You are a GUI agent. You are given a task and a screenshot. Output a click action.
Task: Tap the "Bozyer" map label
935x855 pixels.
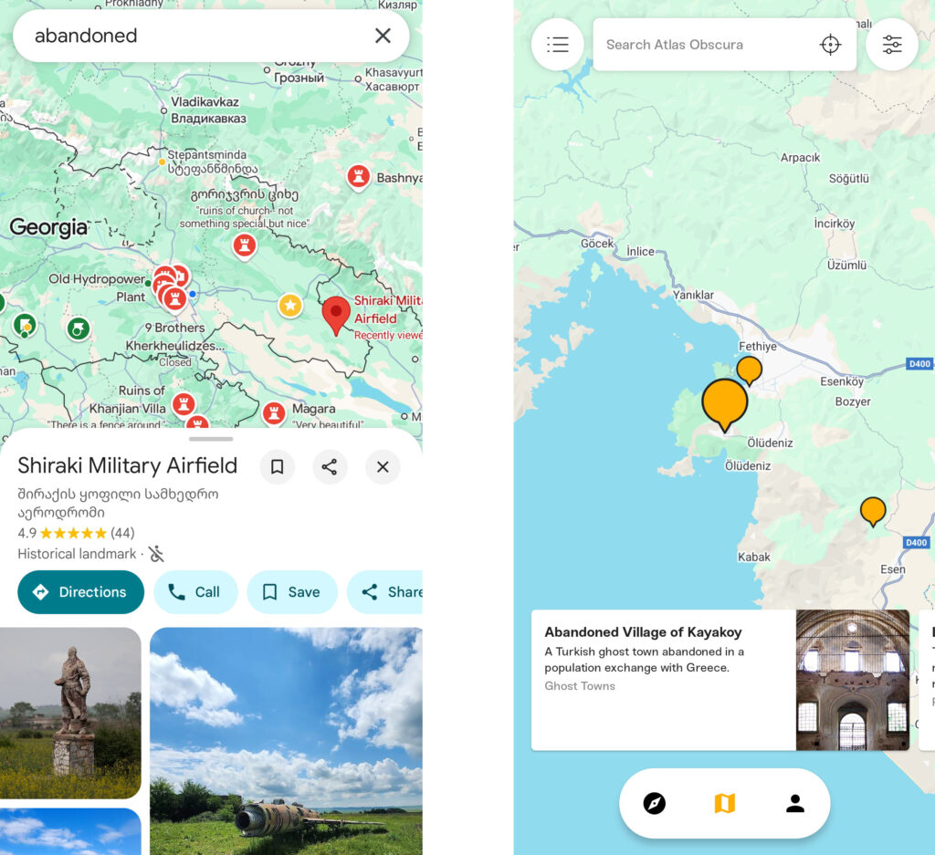point(853,401)
